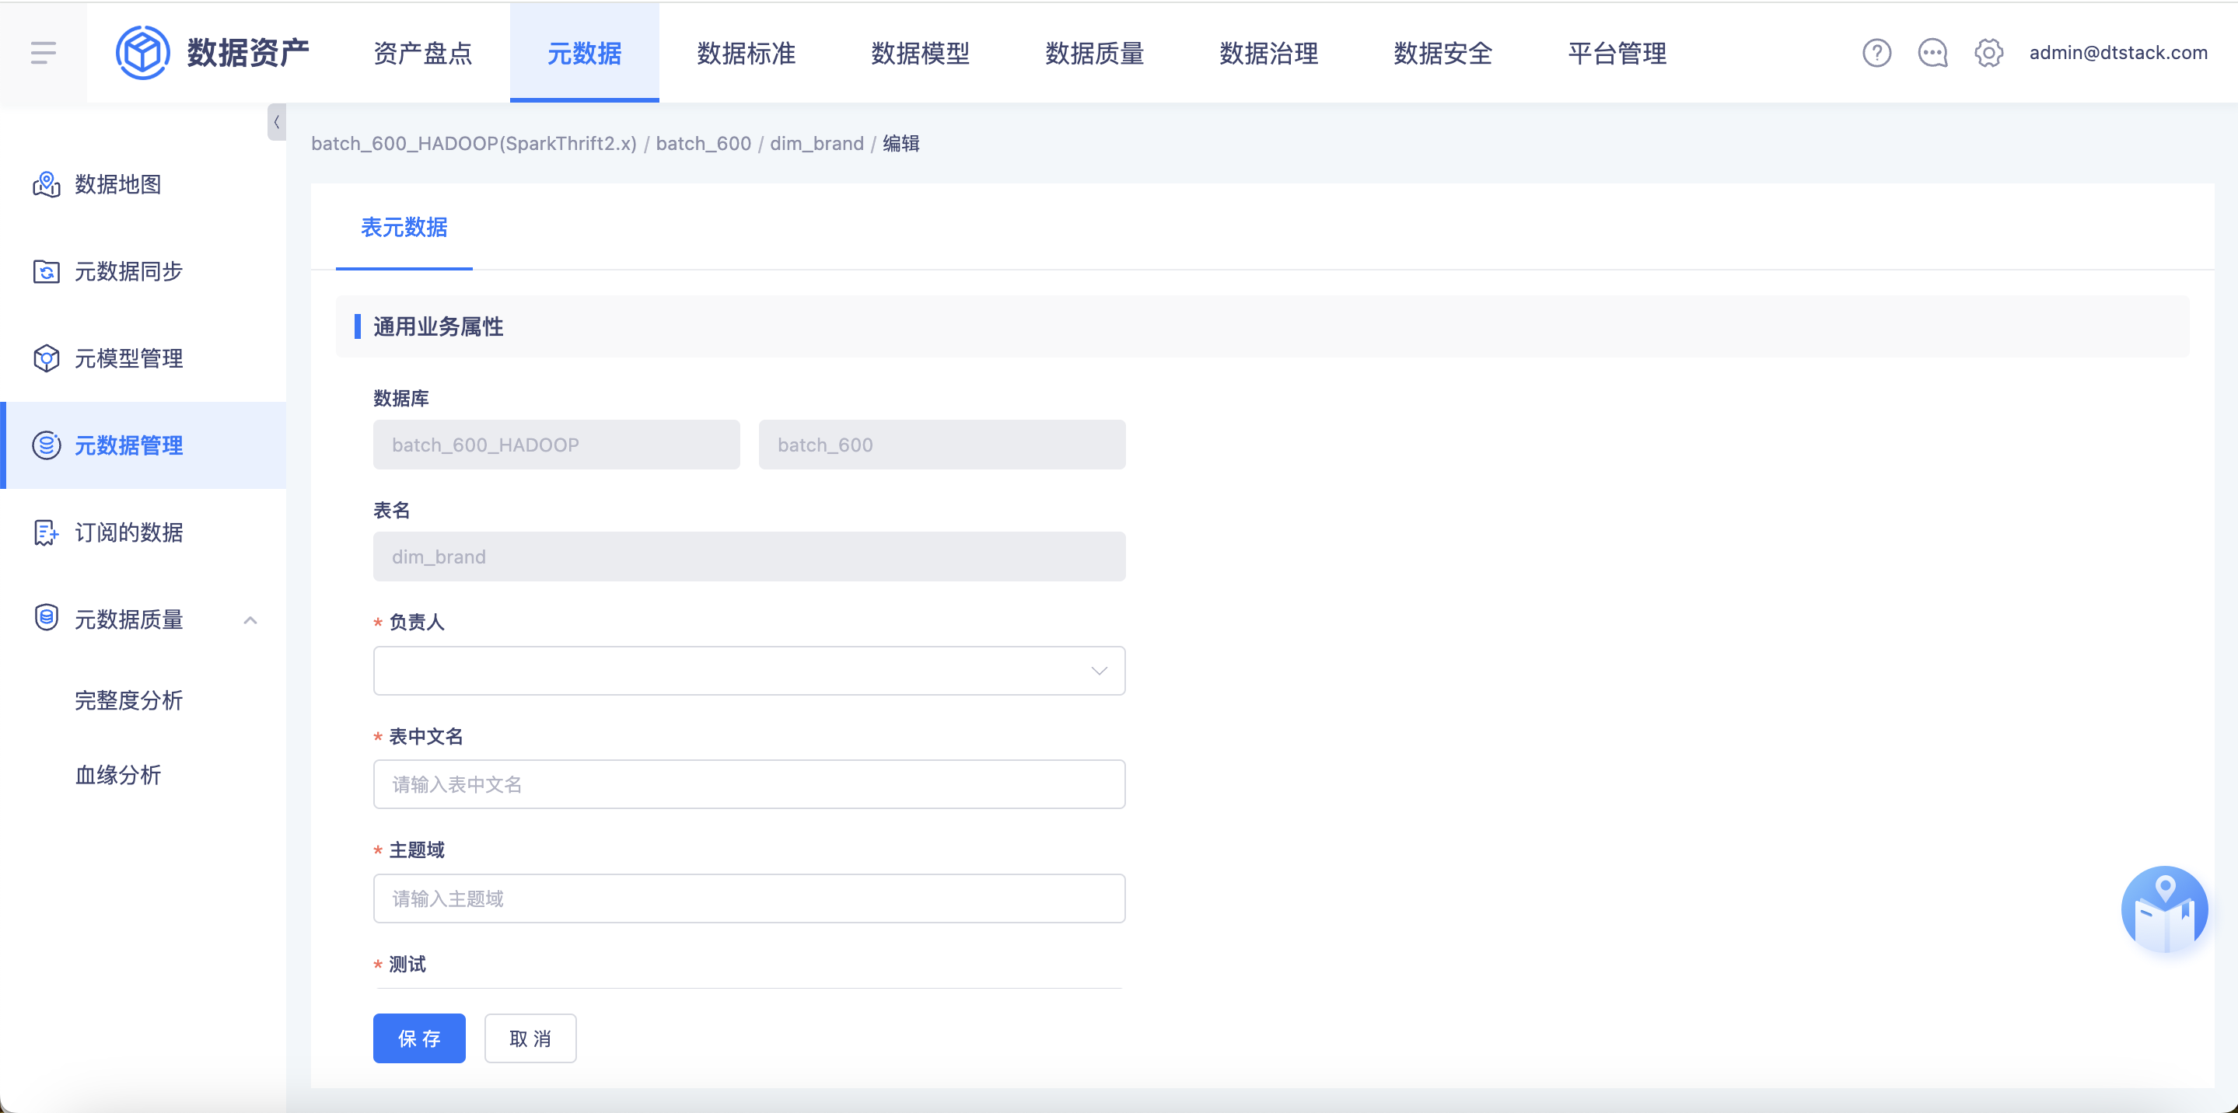2238x1113 pixels.
Task: Open 血缘分析 under 元数据质量
Action: pyautogui.click(x=118, y=774)
